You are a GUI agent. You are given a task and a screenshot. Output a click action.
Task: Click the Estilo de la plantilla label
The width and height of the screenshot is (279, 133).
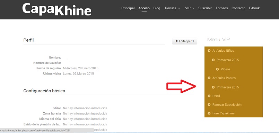tap(42, 124)
